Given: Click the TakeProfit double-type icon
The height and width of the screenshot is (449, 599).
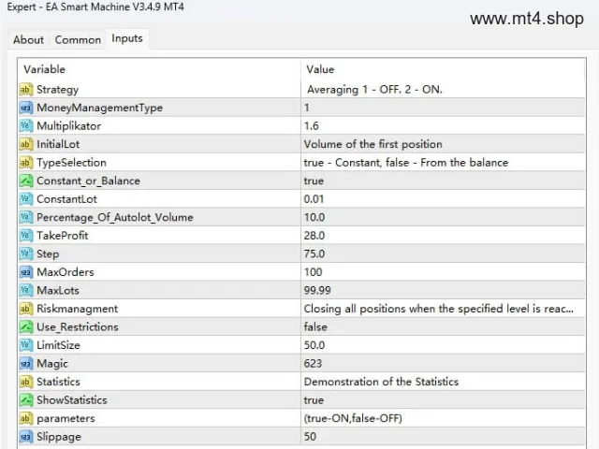Looking at the screenshot, I should [x=25, y=236].
